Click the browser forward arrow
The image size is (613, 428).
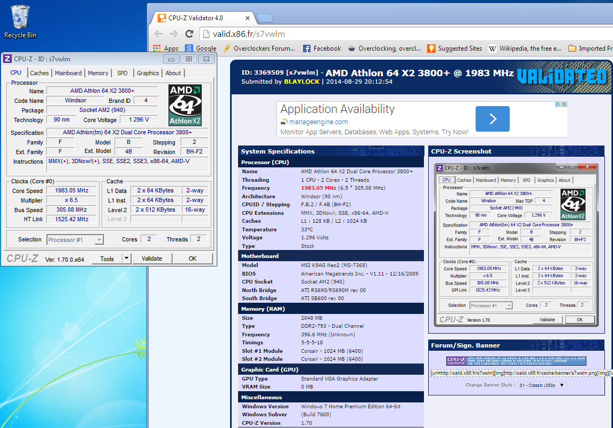[x=174, y=34]
